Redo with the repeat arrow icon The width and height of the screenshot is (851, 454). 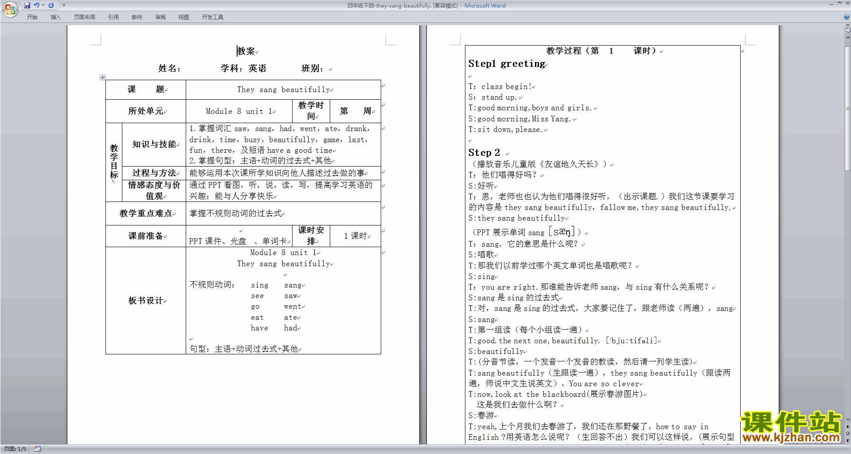point(51,5)
